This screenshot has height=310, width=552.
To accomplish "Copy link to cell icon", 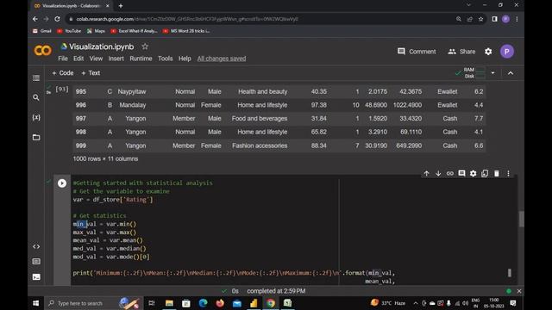I will (x=450, y=173).
